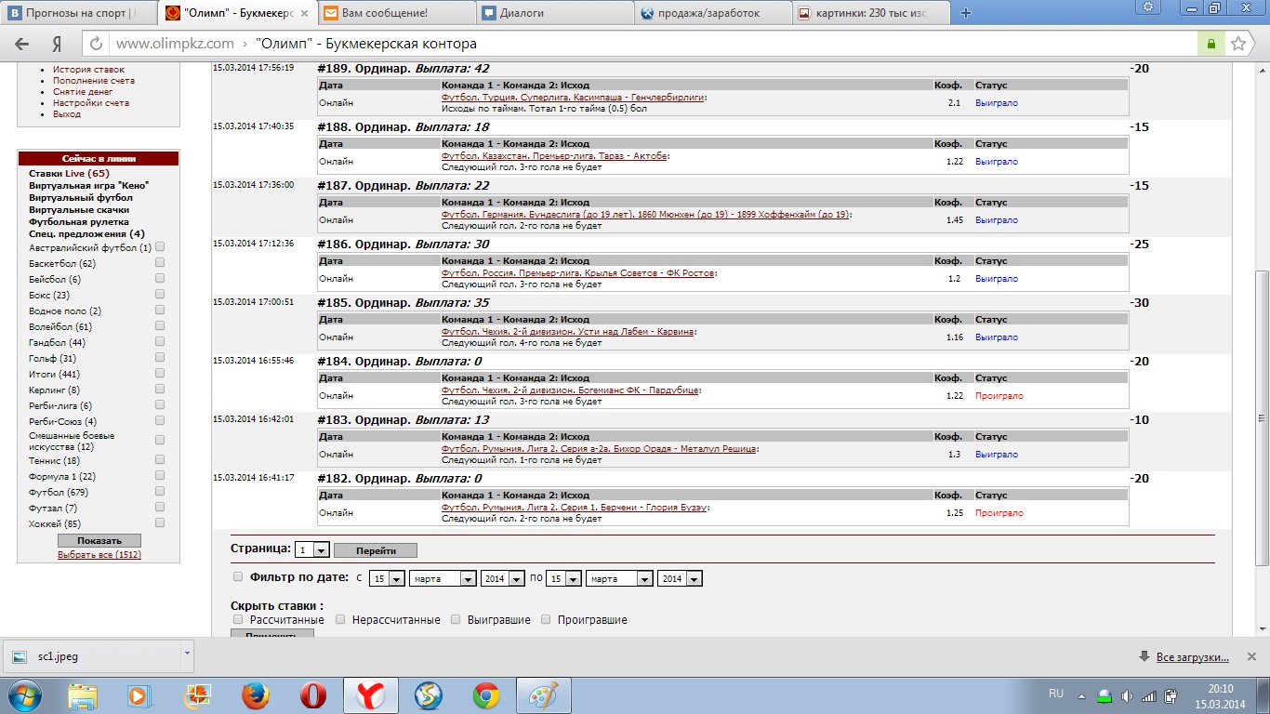Open 'Футбольная рулетка' link
Image resolution: width=1270 pixels, height=714 pixels.
point(79,222)
